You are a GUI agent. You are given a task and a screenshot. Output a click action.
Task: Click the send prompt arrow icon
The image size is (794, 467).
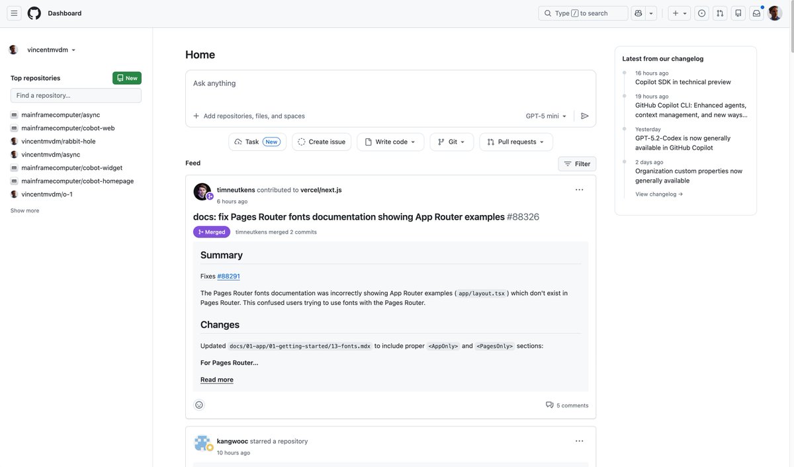click(x=585, y=116)
